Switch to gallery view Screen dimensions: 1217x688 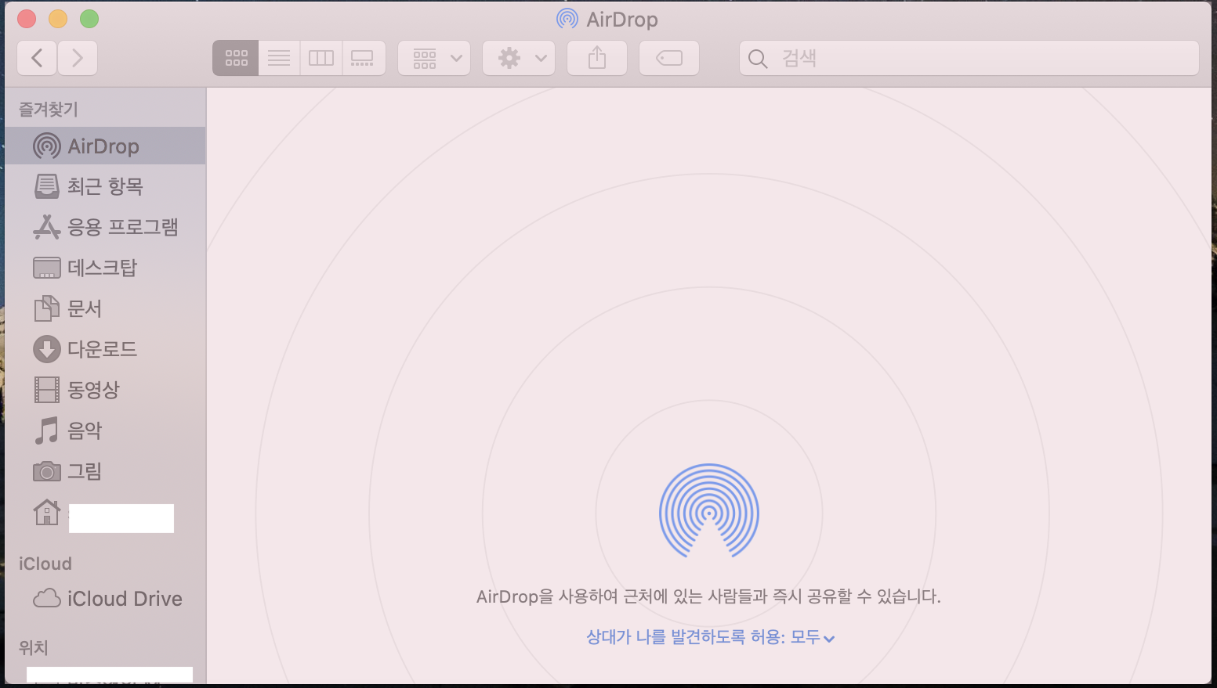[x=363, y=58]
